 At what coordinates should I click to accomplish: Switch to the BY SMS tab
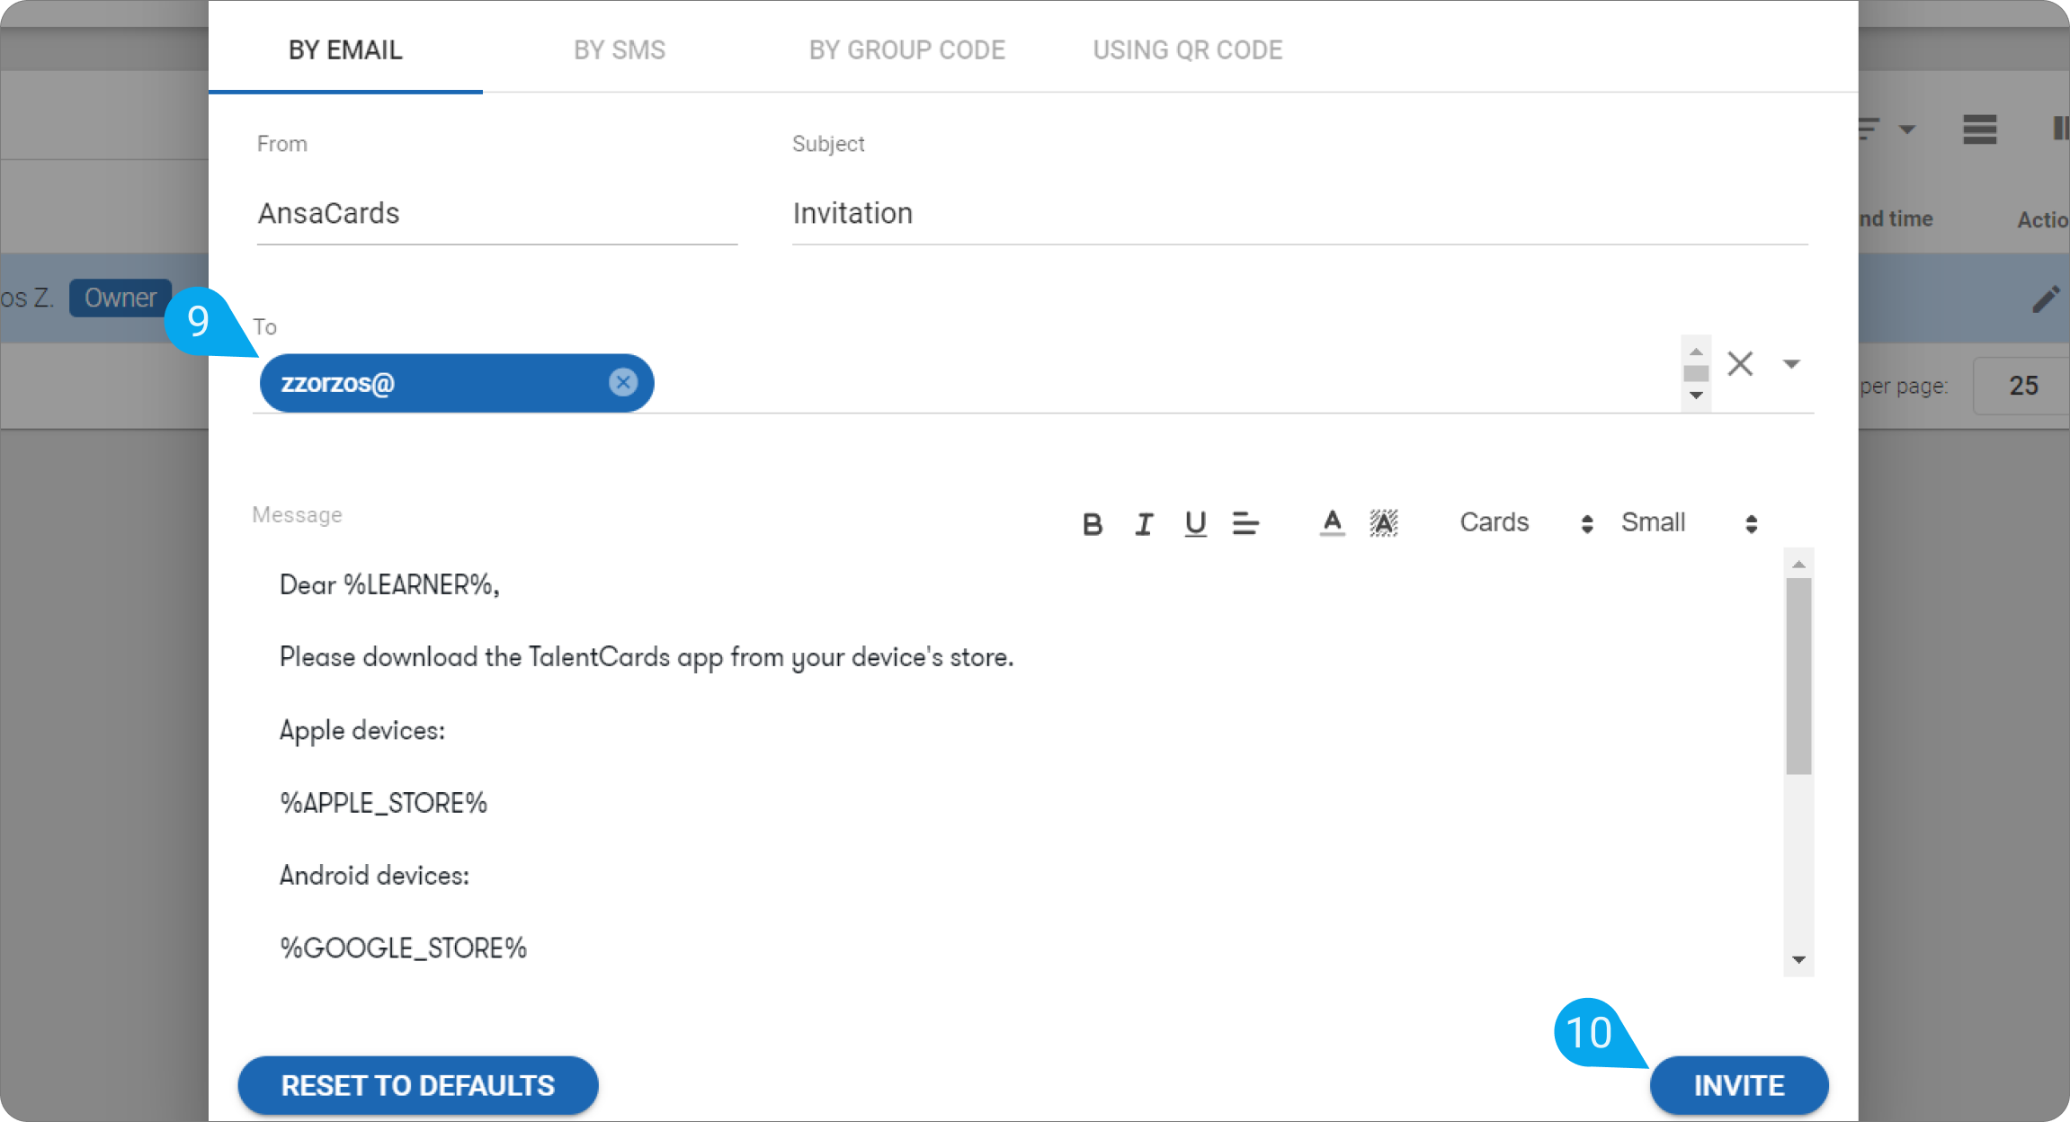pyautogui.click(x=620, y=49)
